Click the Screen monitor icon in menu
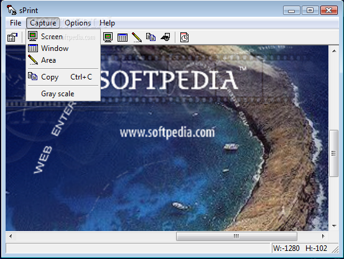Viewport: 344px width, 259px height. tap(33, 36)
